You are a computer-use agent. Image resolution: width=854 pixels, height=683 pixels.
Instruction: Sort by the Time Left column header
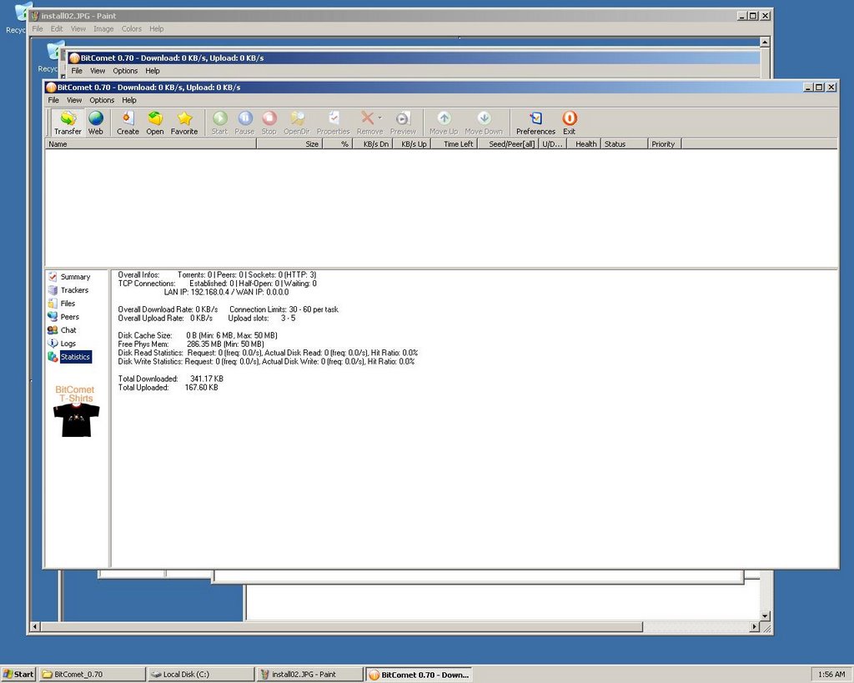coord(454,143)
